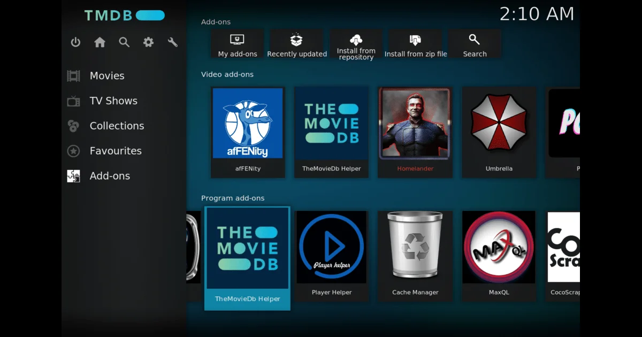The width and height of the screenshot is (642, 337).
Task: Go to Collections in sidebar
Action: pos(117,126)
